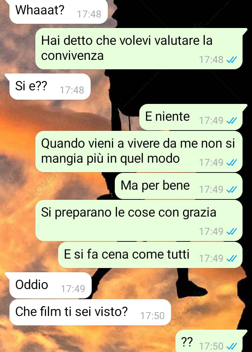
Task: Tap the "??" sent message at the bottom
Action: pyautogui.click(x=209, y=341)
